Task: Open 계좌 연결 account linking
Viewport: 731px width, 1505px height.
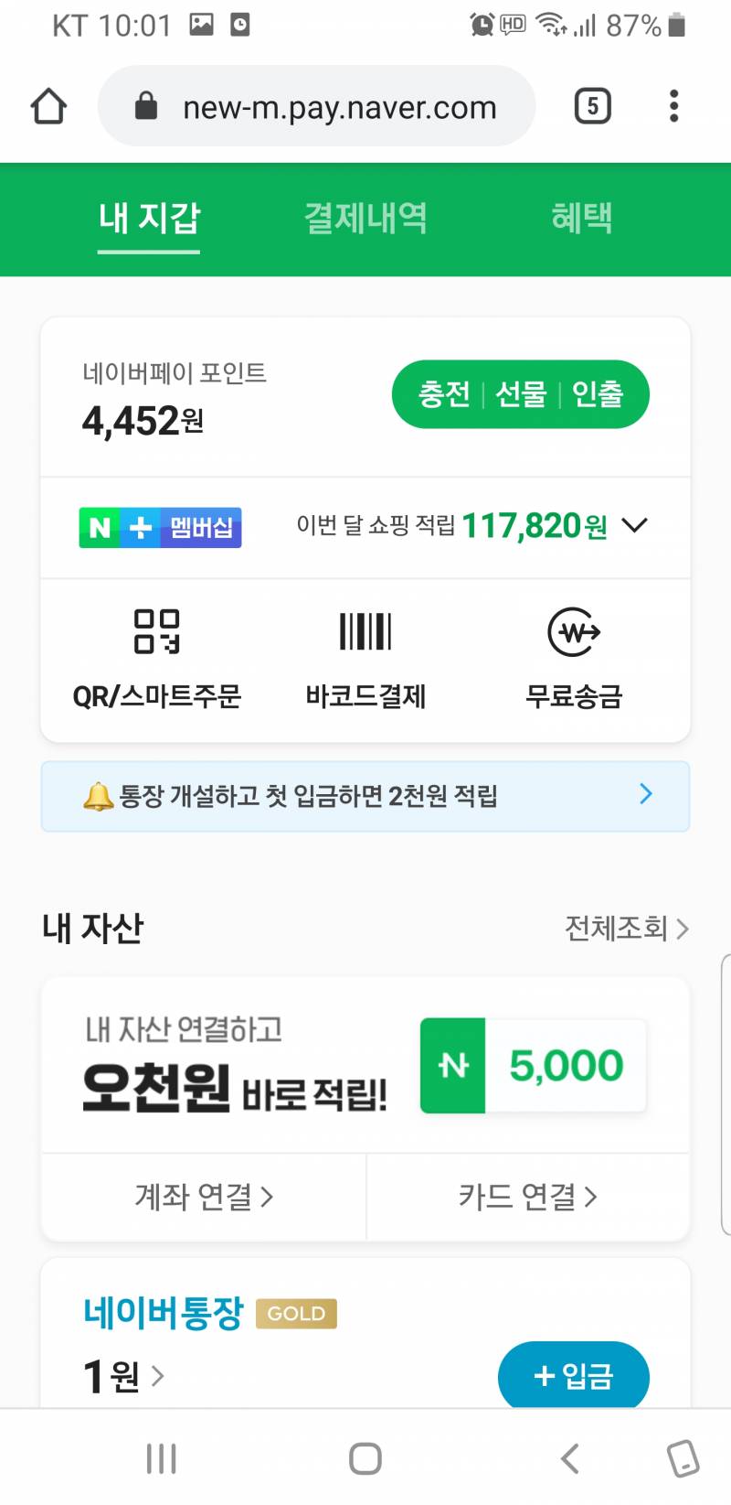Action: tap(202, 1197)
